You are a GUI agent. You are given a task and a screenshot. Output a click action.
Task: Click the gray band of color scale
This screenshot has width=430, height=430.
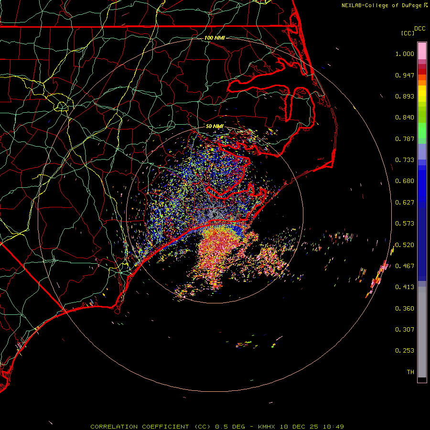pos(422,332)
